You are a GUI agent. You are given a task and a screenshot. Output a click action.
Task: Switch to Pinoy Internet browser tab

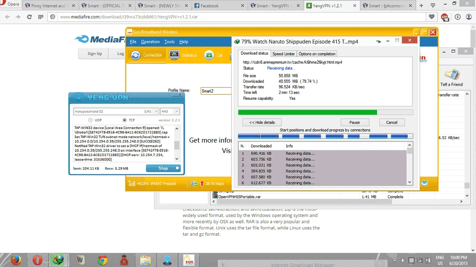50,6
